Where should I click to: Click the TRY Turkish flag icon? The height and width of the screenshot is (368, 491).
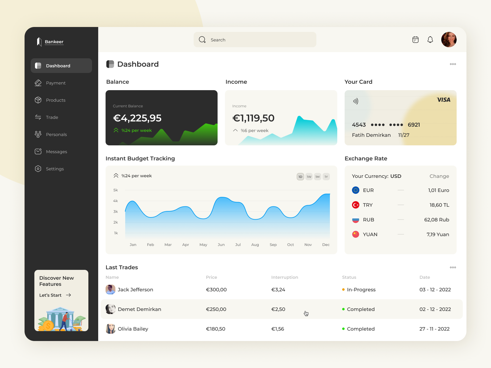pyautogui.click(x=356, y=205)
